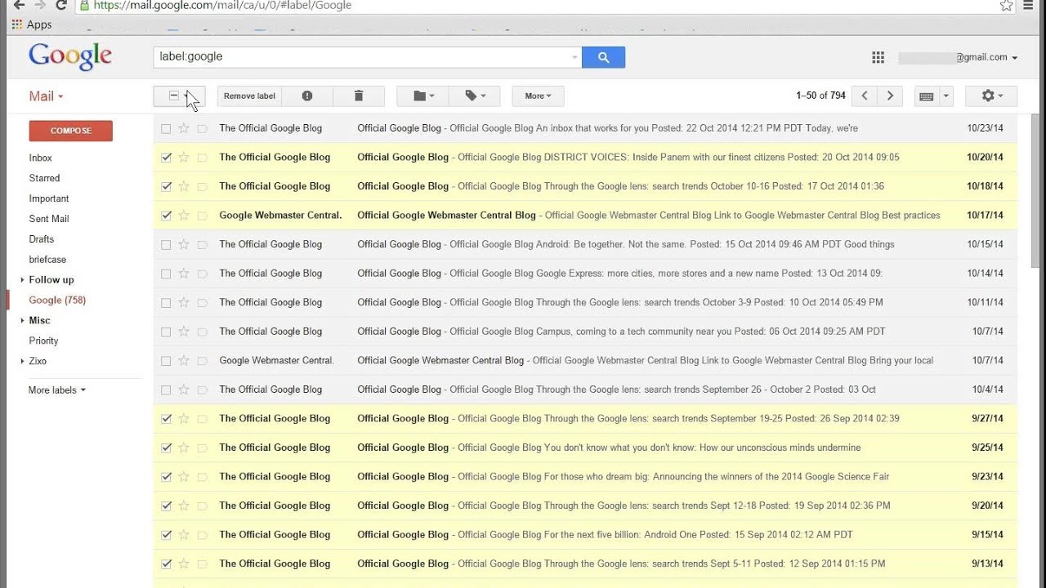Open Sent Mail
This screenshot has height=588, width=1046.
(49, 219)
